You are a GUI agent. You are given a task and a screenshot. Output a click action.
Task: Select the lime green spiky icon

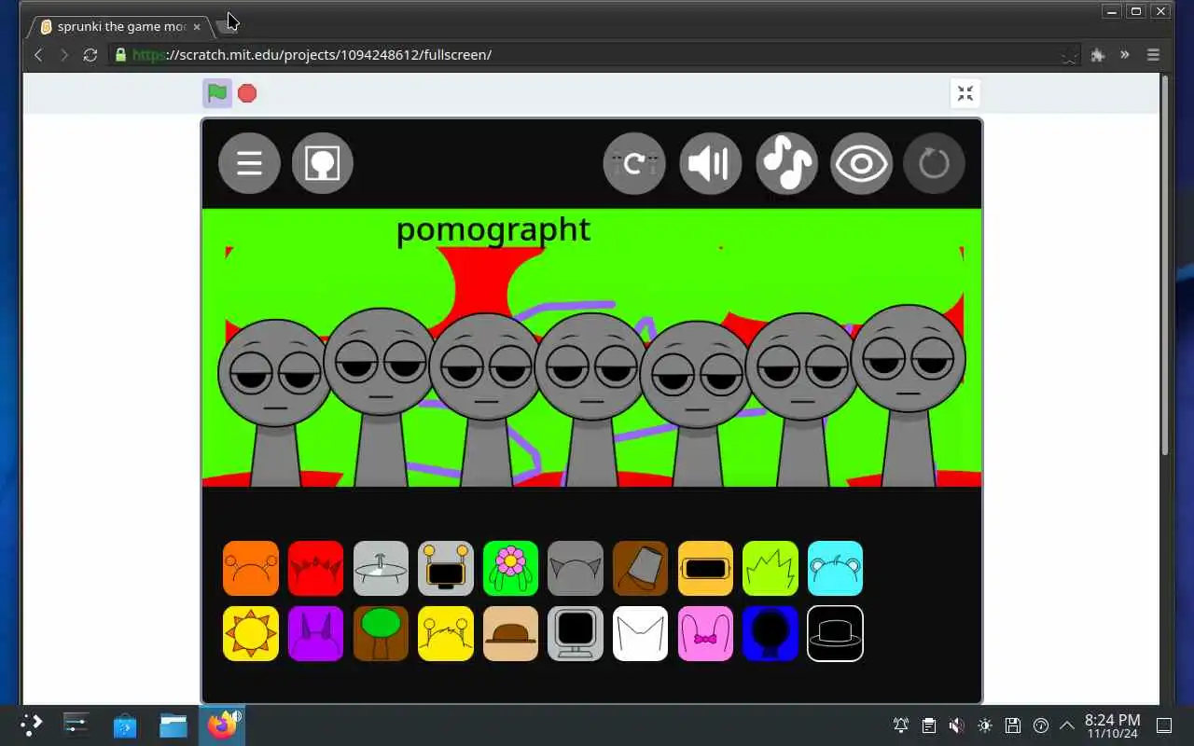click(x=771, y=568)
